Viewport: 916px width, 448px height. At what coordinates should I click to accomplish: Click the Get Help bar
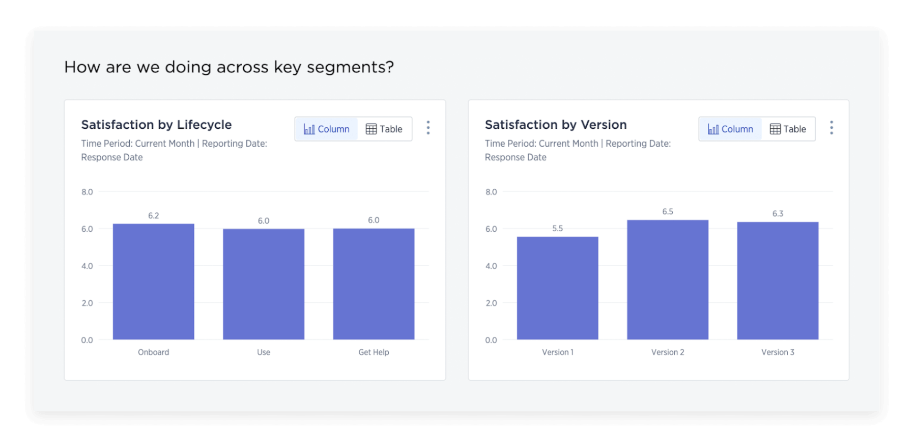pos(374,284)
